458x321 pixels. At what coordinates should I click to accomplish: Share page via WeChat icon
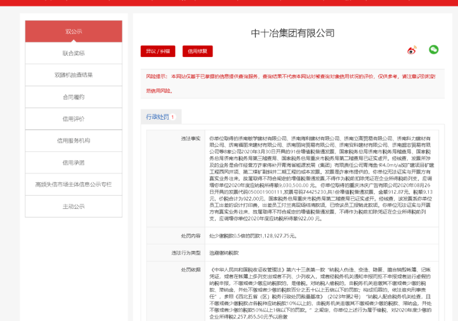click(x=433, y=49)
